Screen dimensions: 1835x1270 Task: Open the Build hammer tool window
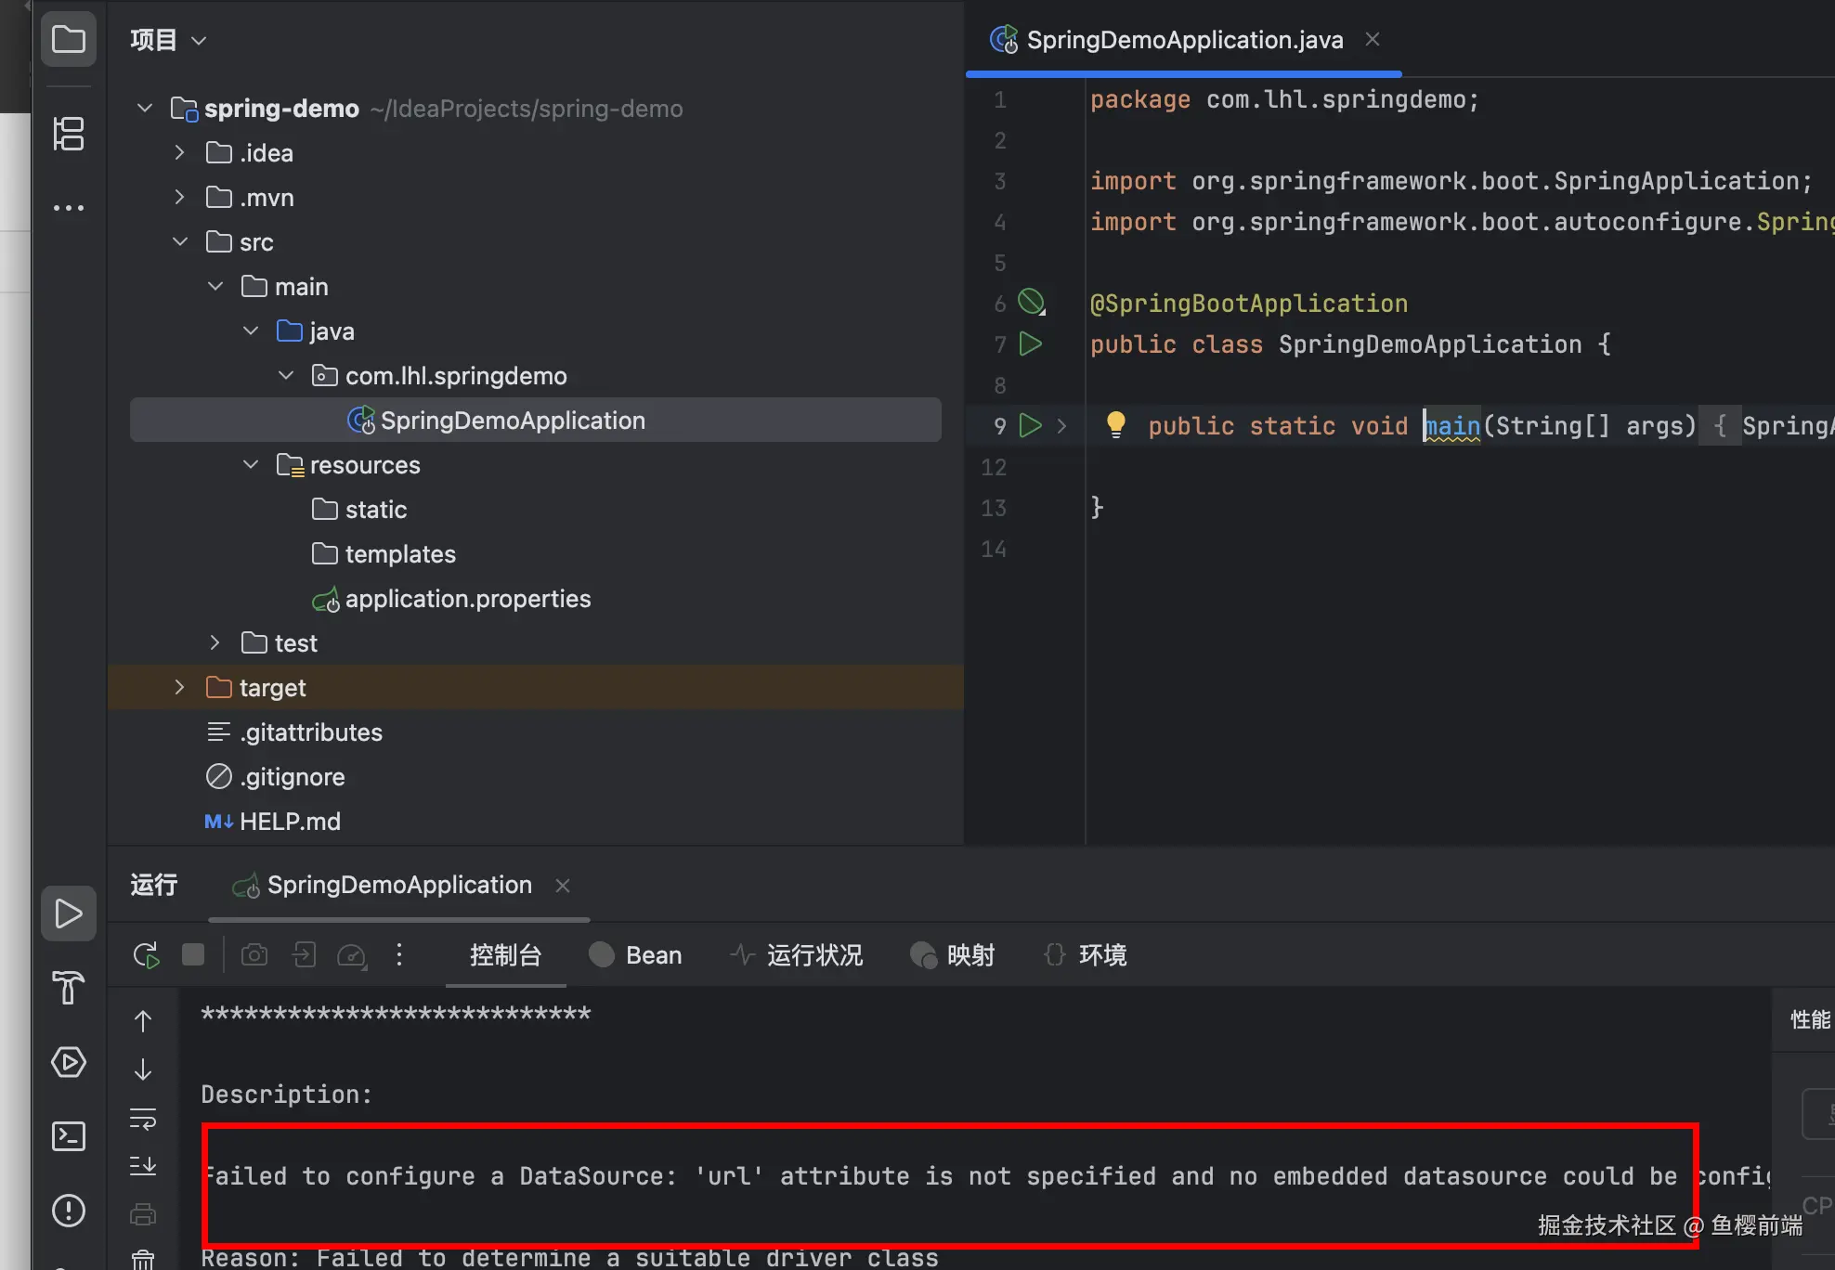click(69, 988)
